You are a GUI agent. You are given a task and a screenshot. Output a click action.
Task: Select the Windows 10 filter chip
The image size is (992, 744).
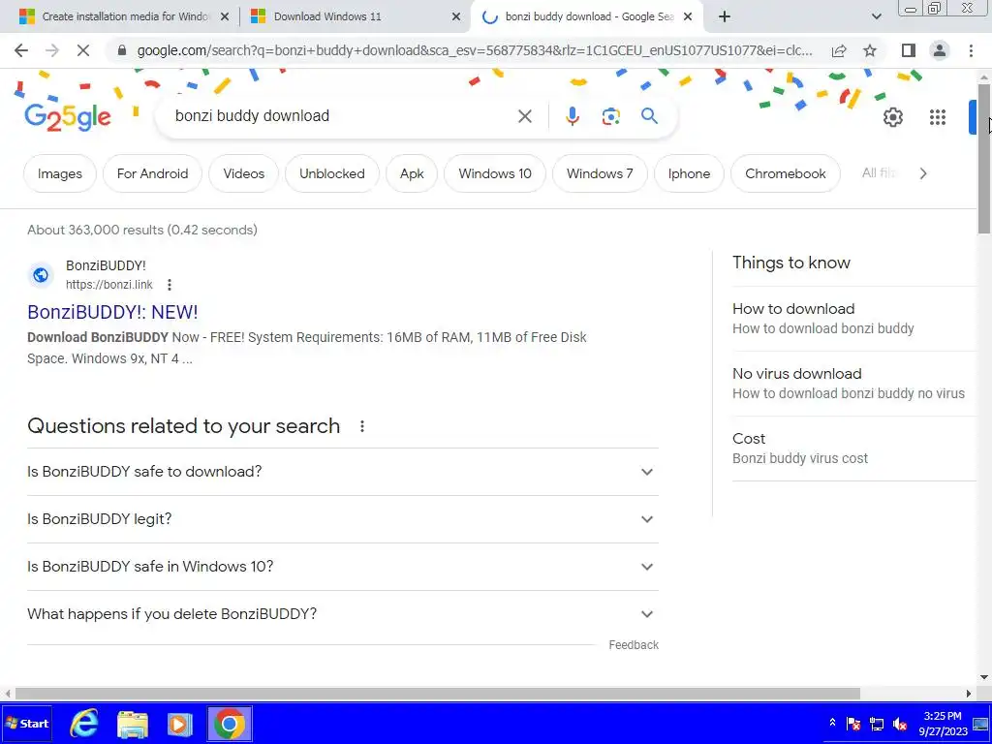click(495, 173)
